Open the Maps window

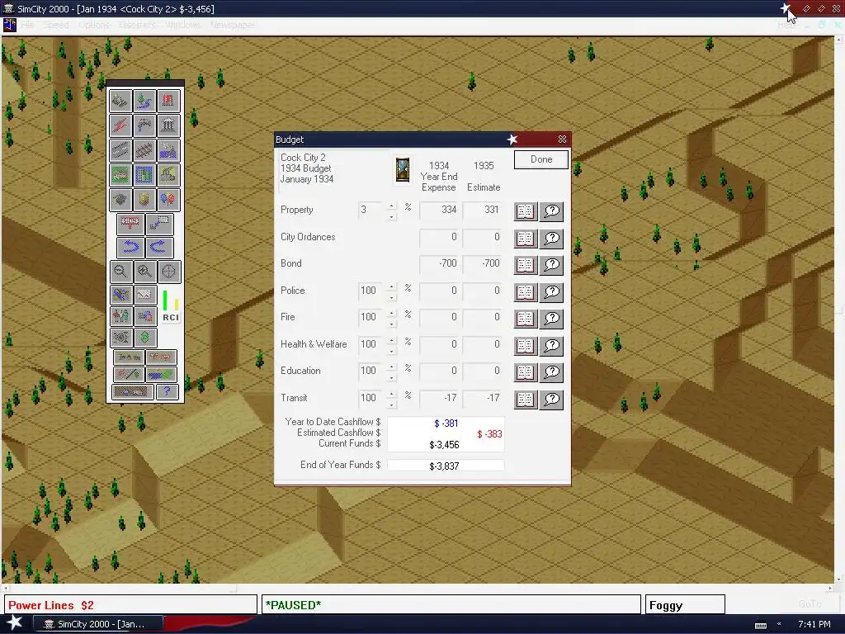pyautogui.click(x=120, y=295)
